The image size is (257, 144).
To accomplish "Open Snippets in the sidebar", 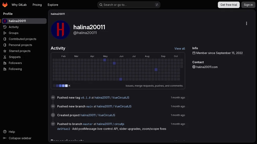I will click(x=24, y=57).
